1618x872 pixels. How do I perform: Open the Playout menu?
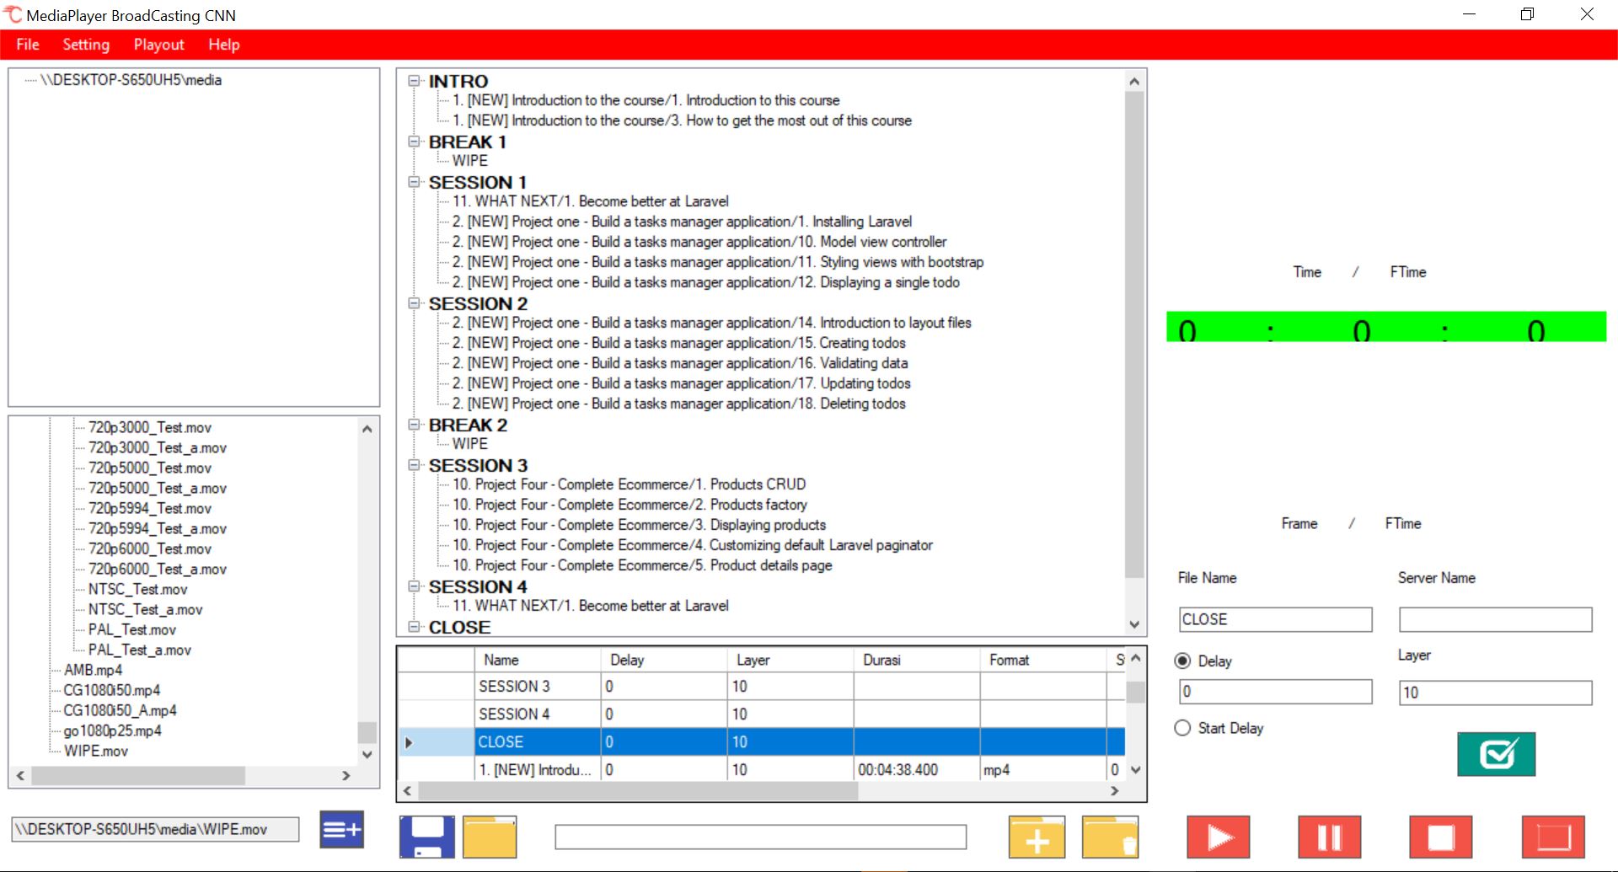[158, 44]
